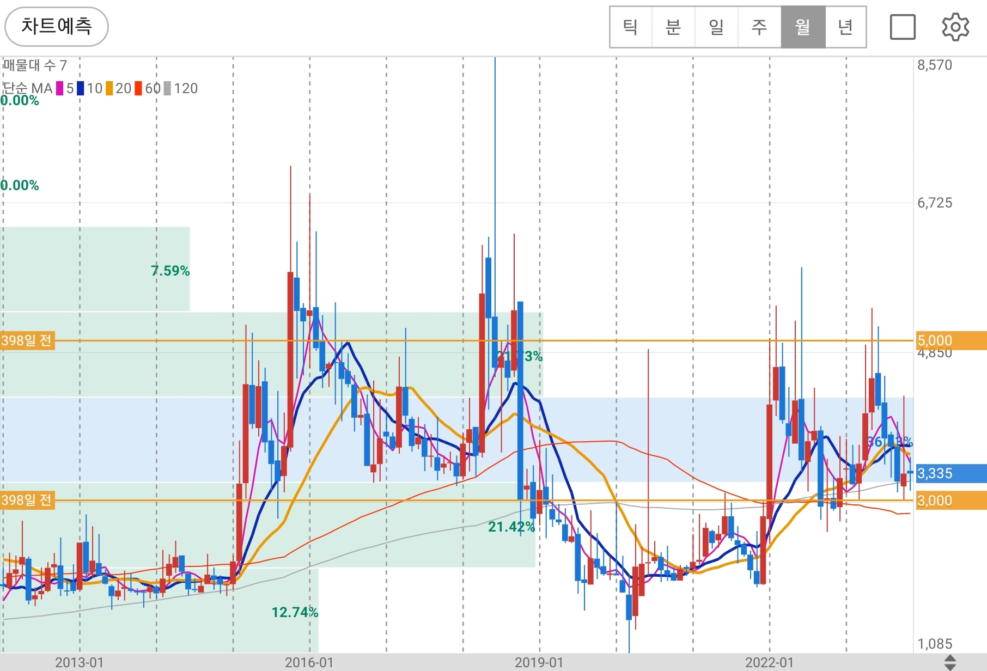Viewport: 987px width, 671px height.
Task: Select the 월 monthly period tab
Action: [x=803, y=27]
